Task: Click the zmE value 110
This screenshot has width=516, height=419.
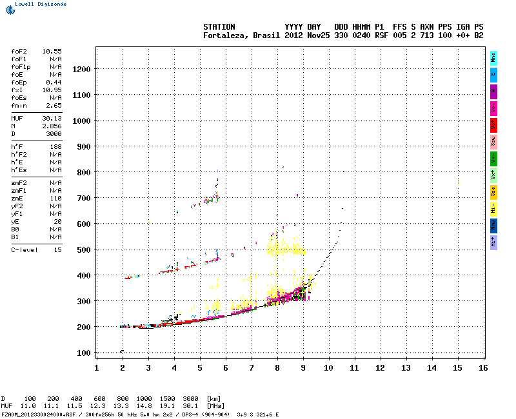Action: pyautogui.click(x=56, y=199)
